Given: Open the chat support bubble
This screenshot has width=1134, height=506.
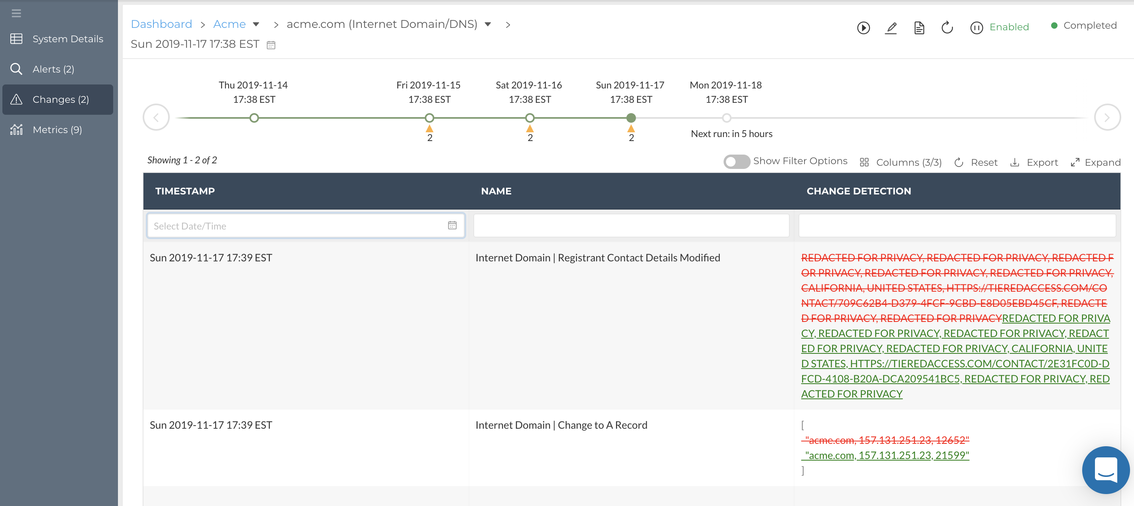Looking at the screenshot, I should (1105, 470).
